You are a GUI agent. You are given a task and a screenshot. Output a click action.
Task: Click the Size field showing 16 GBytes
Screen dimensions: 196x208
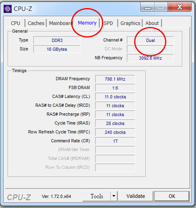coord(57,49)
